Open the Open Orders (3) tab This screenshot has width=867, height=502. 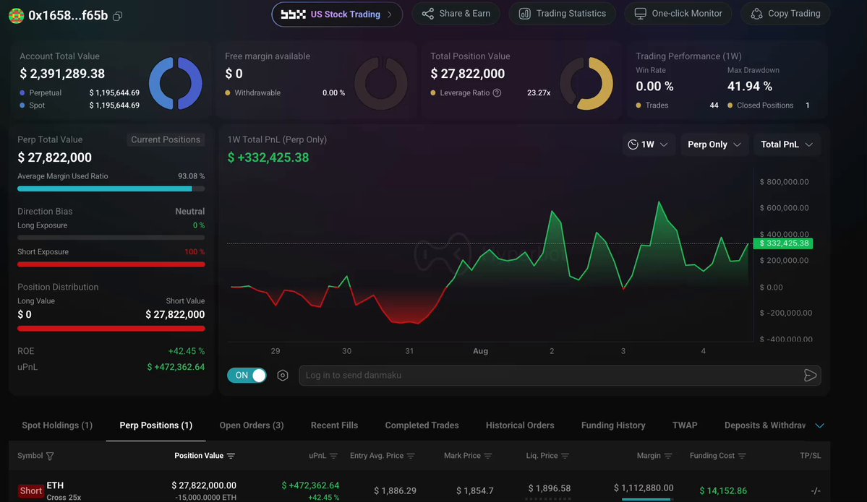pos(252,425)
